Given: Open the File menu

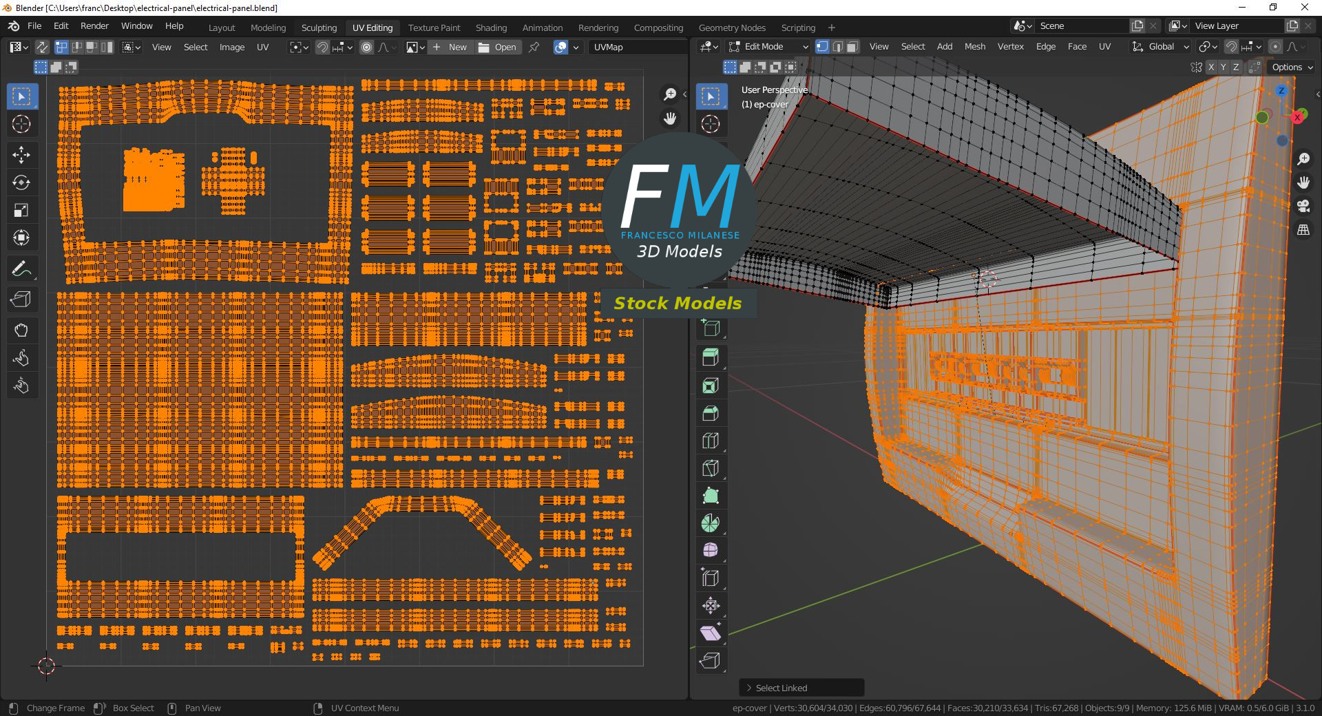Looking at the screenshot, I should [34, 25].
